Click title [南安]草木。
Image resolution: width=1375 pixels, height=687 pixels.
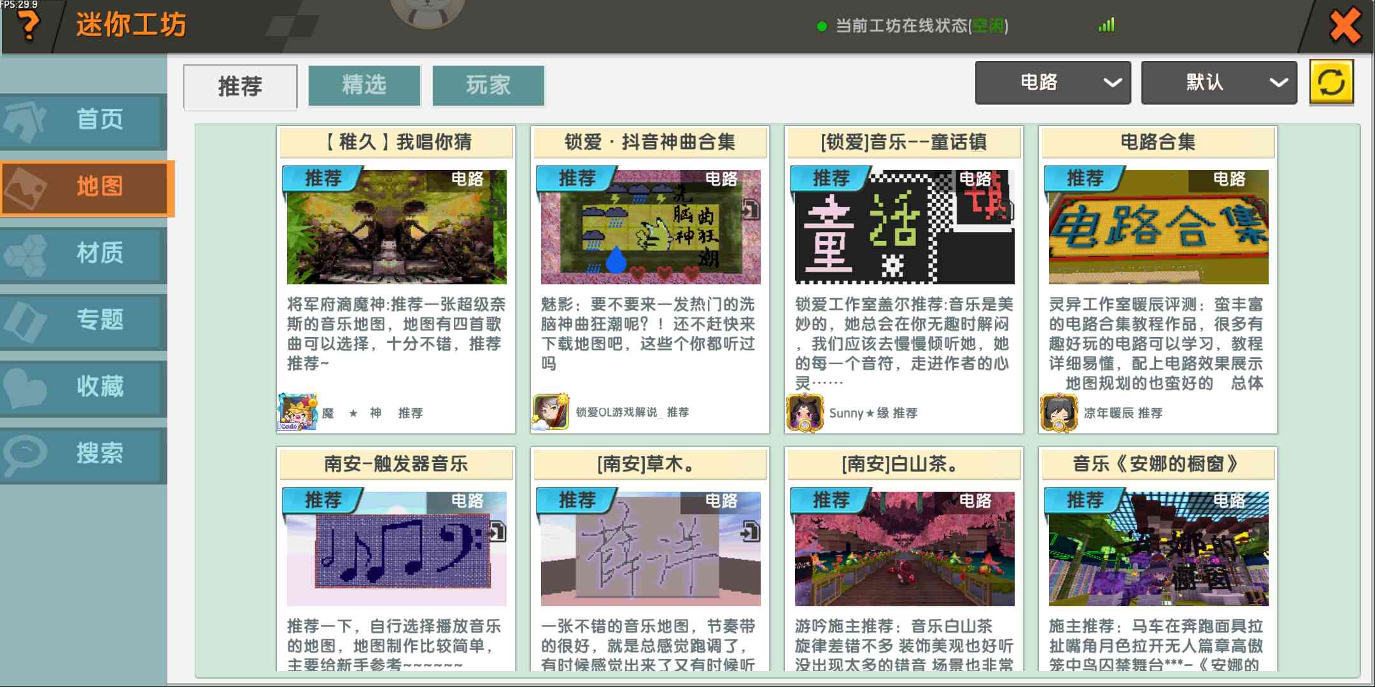coord(647,463)
